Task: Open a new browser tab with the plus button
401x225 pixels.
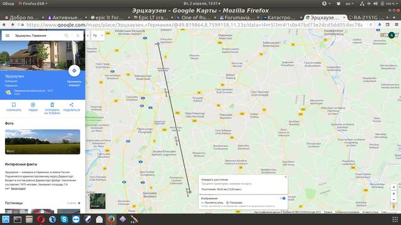Action: click(x=394, y=17)
